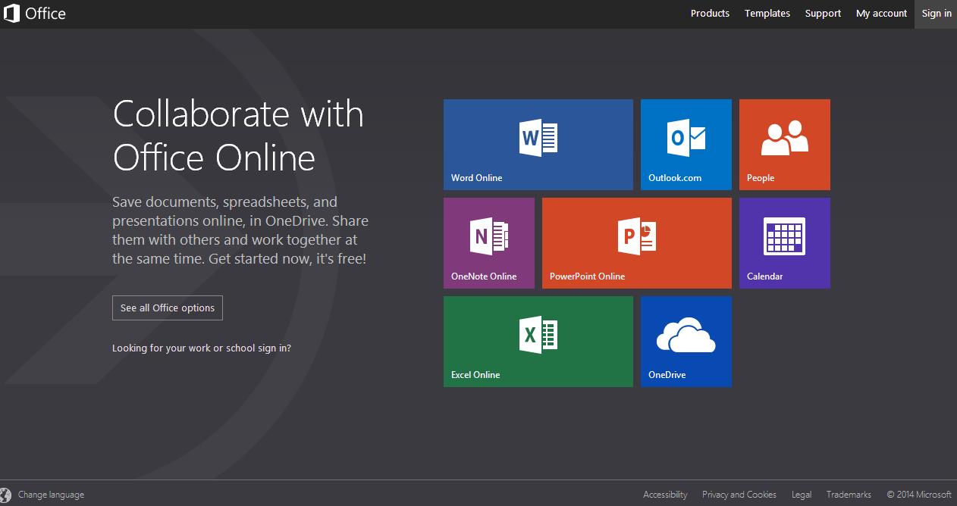The image size is (957, 506).
Task: Click the Collaborate with Office Online heading
Action: 238,136
